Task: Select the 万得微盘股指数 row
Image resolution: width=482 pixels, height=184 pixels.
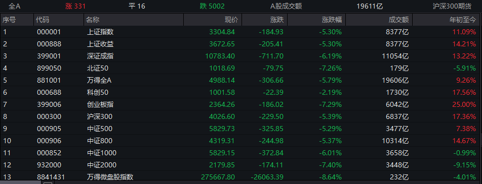Action: click(x=241, y=177)
